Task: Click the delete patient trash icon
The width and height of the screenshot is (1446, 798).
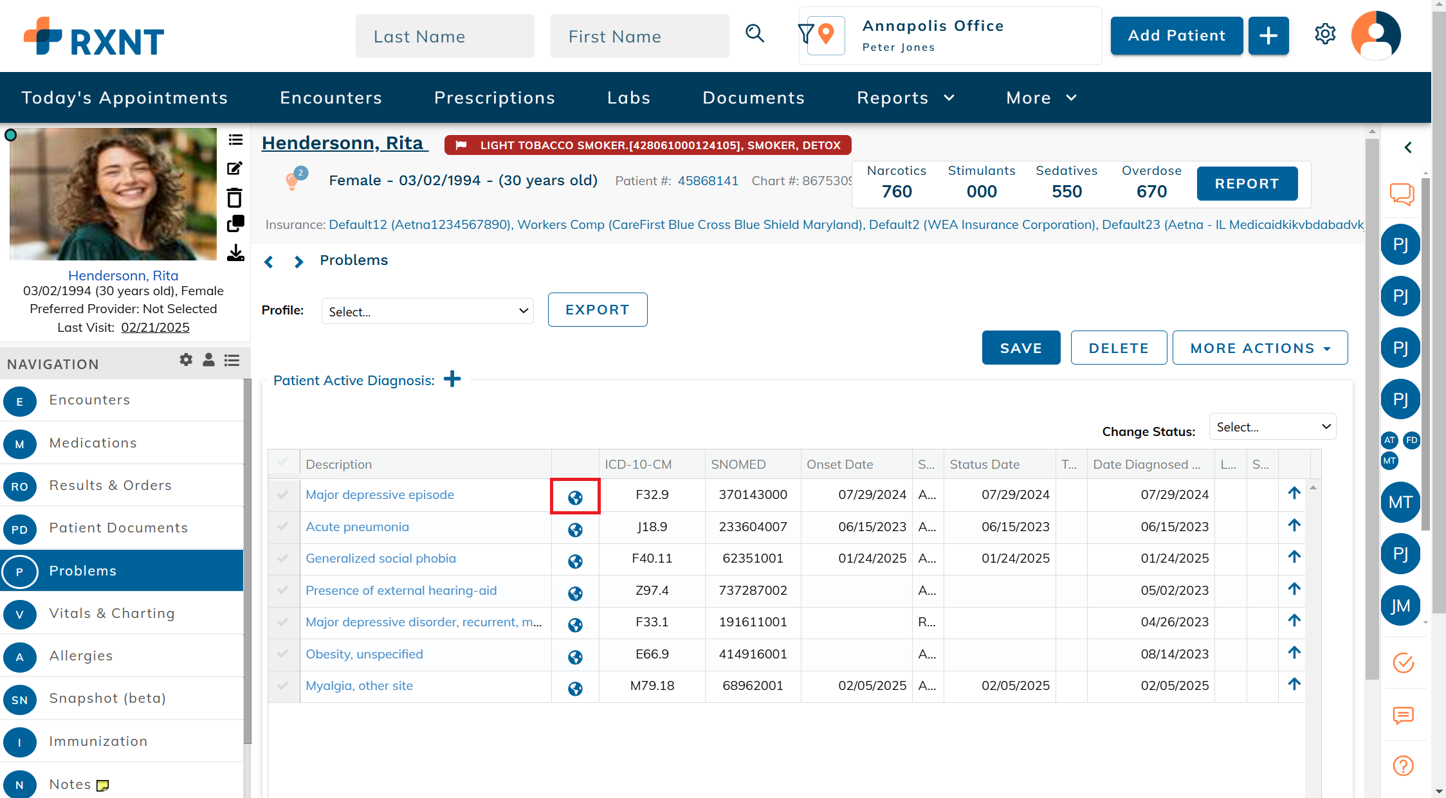Action: [x=235, y=197]
